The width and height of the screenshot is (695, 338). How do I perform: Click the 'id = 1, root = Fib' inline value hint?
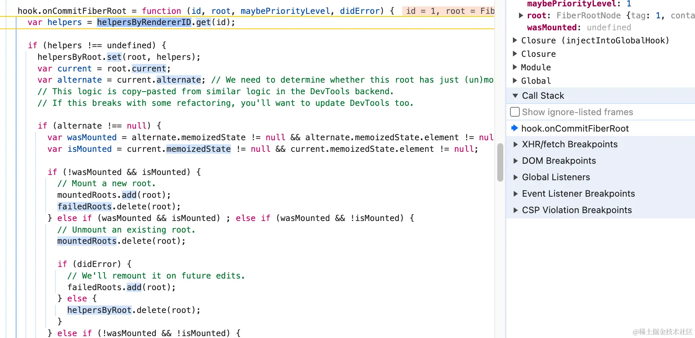coord(448,11)
